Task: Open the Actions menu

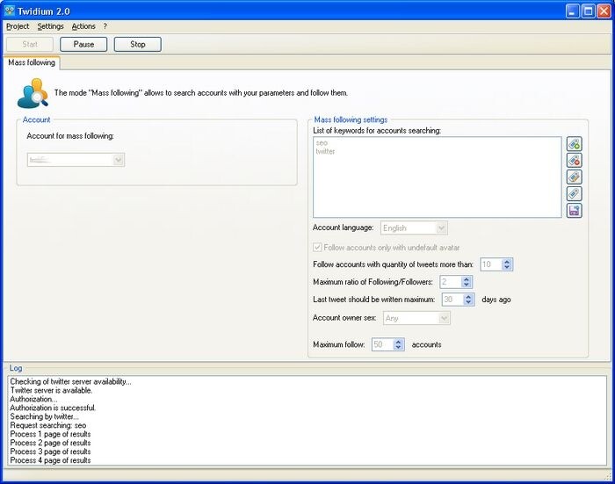Action: pos(83,26)
